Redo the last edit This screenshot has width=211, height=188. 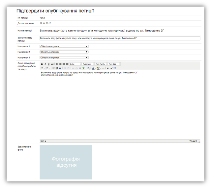click(x=68, y=68)
